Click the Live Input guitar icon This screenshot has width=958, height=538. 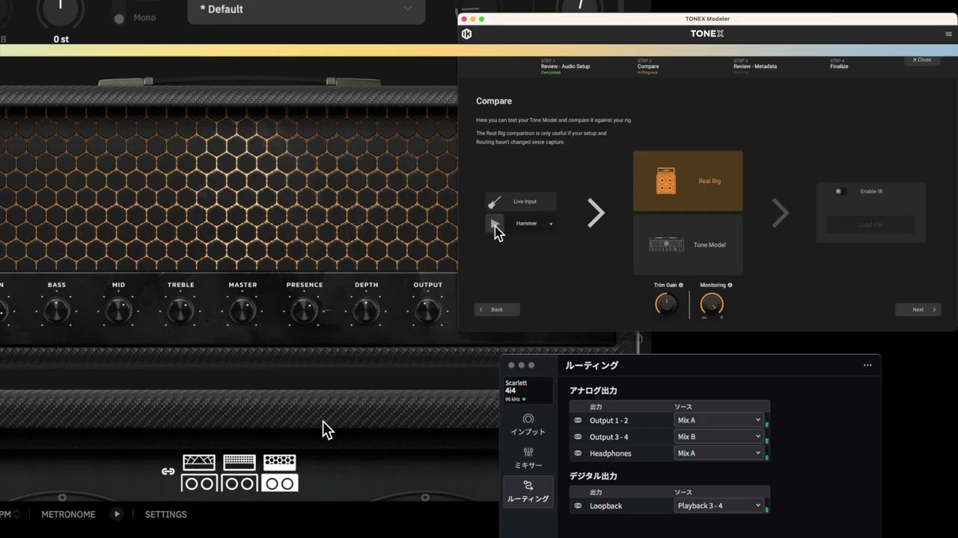coord(494,202)
